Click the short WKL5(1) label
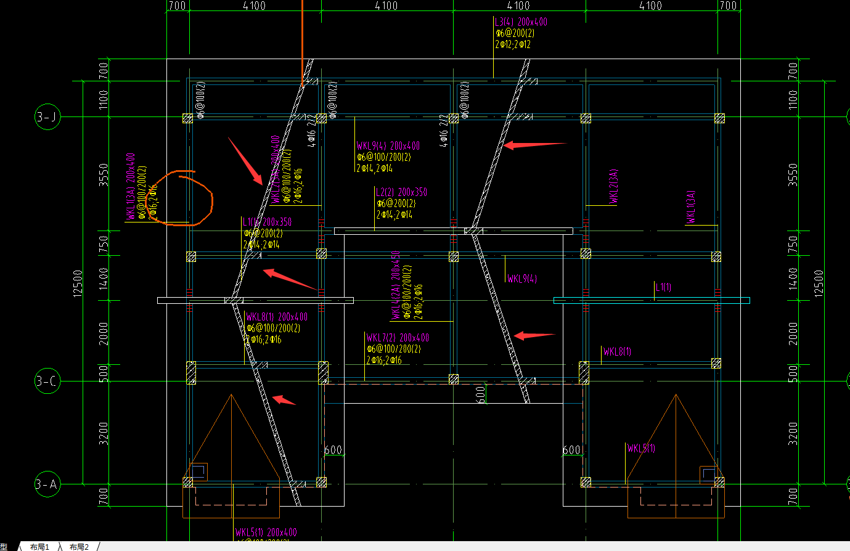 click(641, 448)
